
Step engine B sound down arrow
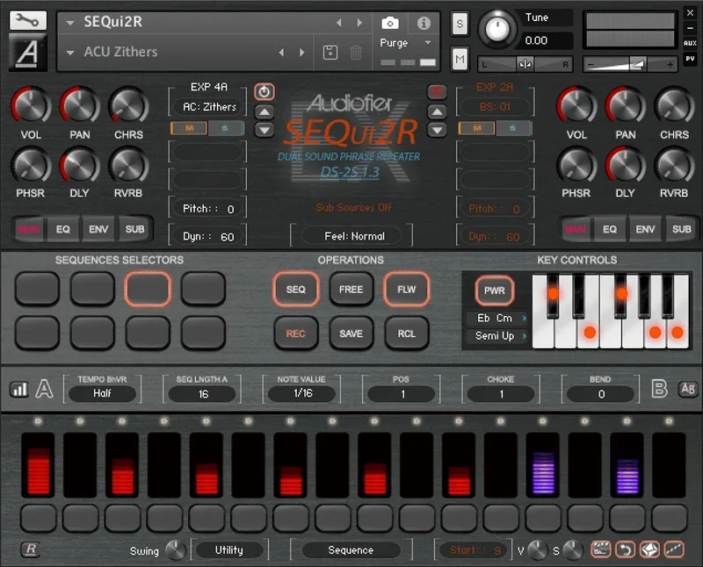(x=437, y=130)
